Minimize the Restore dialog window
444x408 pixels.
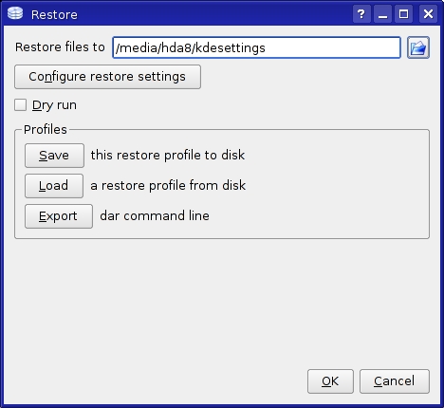pos(382,14)
